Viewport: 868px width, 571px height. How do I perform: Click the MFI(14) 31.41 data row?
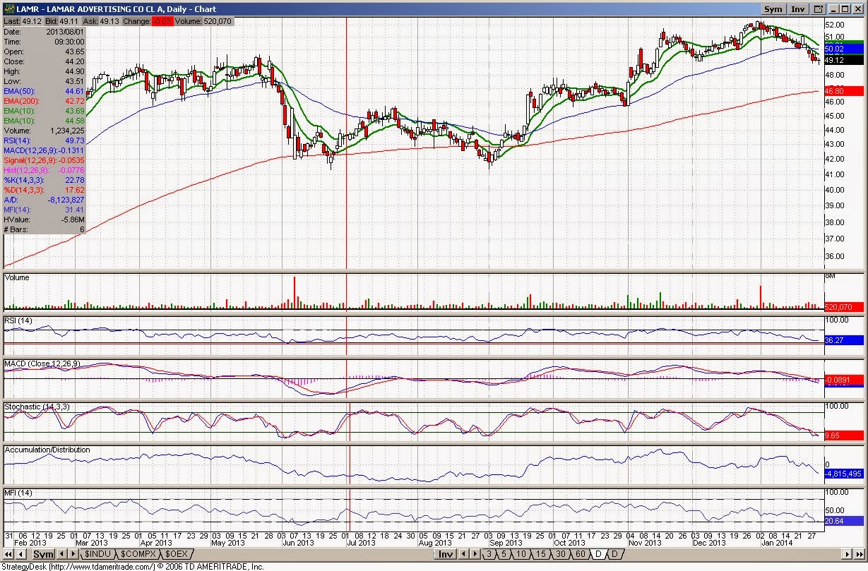tap(44, 210)
